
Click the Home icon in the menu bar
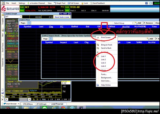pos(3,3)
